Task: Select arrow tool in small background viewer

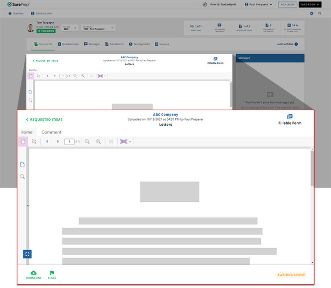Action: tap(38, 76)
